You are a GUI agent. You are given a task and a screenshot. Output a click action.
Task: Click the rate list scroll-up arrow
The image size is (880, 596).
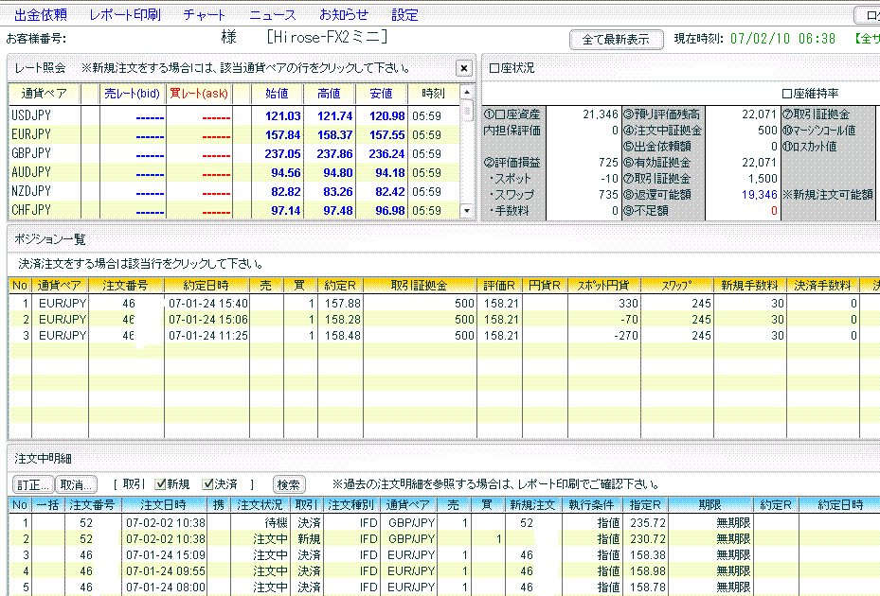point(466,93)
